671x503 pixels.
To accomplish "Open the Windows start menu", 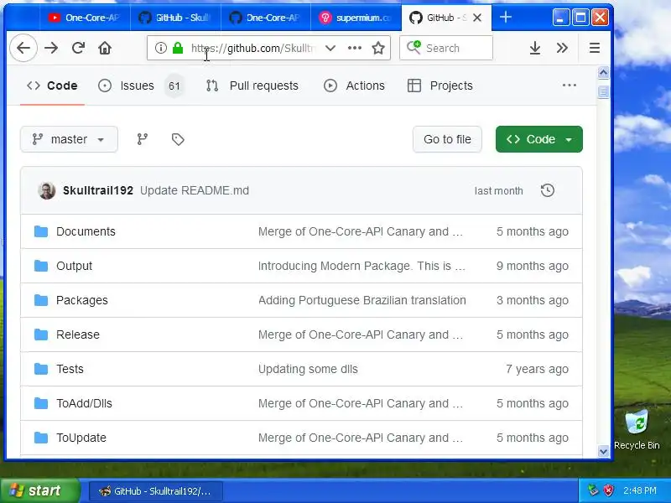I will 39,490.
